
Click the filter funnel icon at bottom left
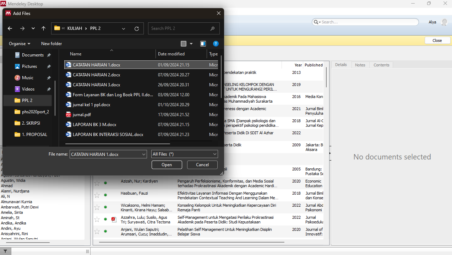(5, 251)
